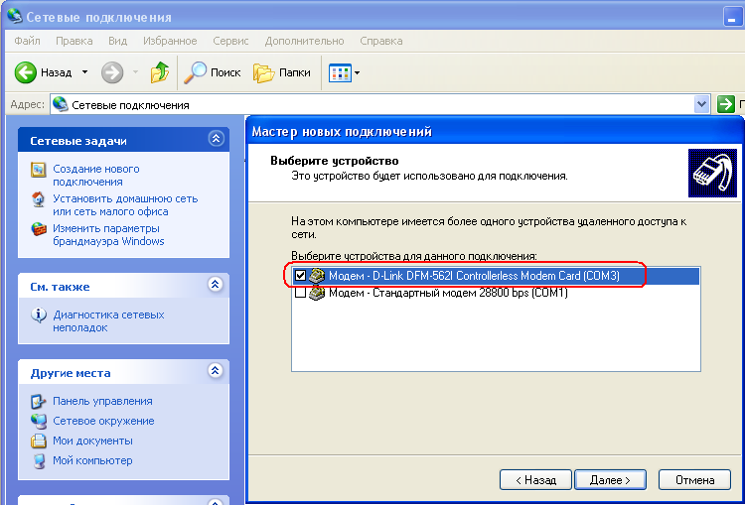Image resolution: width=745 pixels, height=505 pixels.
Task: Click Установить домашнюю сеть link
Action: 125,205
